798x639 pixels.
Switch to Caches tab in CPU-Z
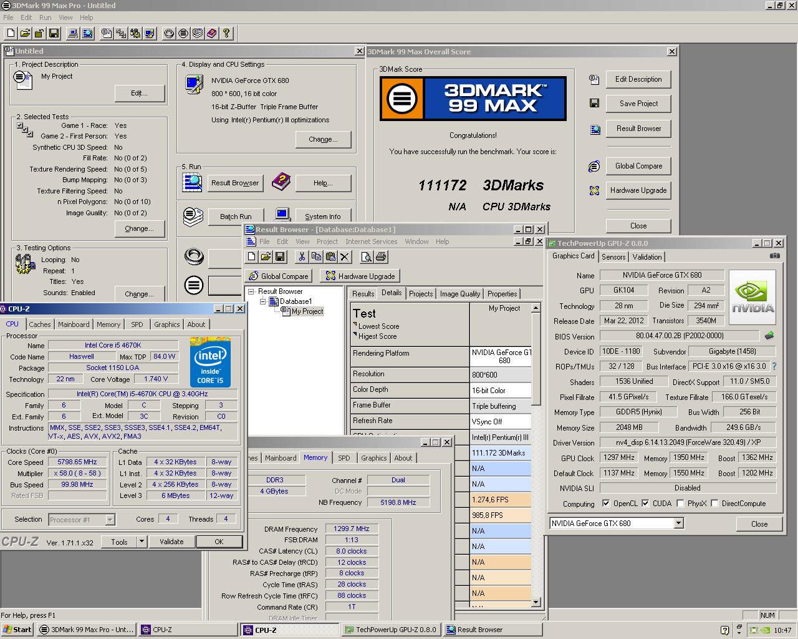pyautogui.click(x=40, y=324)
